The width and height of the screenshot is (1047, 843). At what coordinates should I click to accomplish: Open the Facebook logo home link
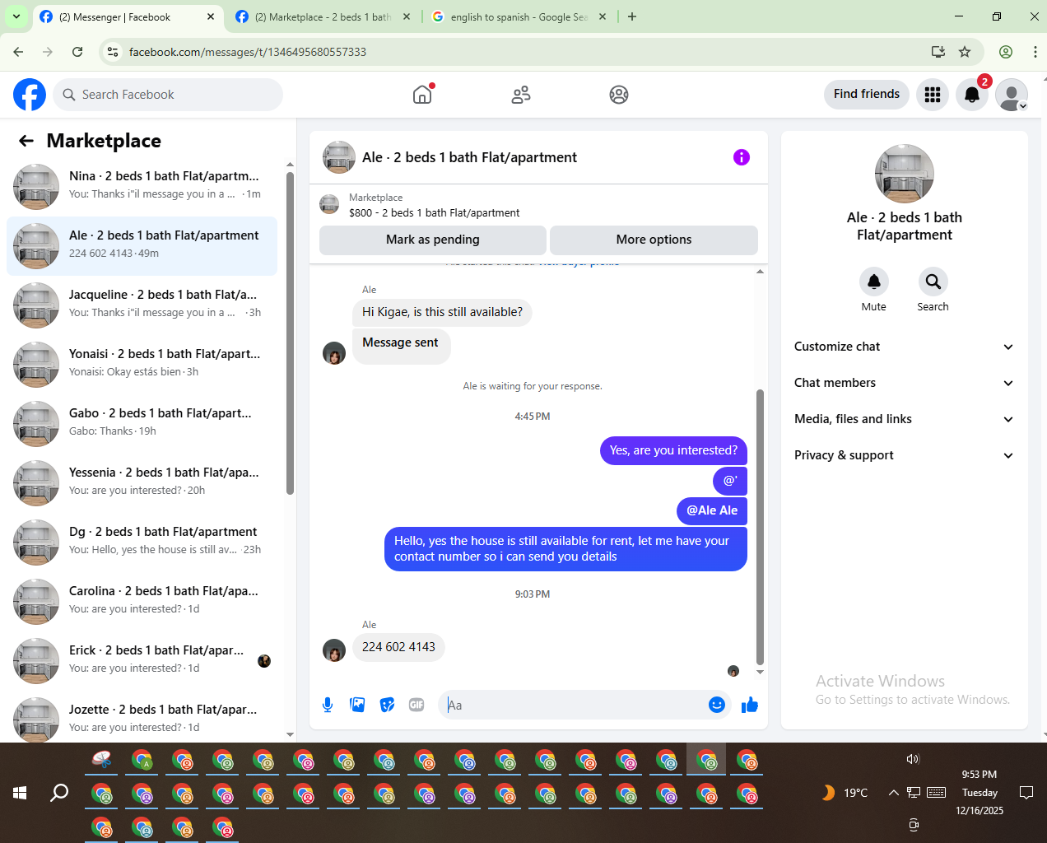[x=30, y=95]
